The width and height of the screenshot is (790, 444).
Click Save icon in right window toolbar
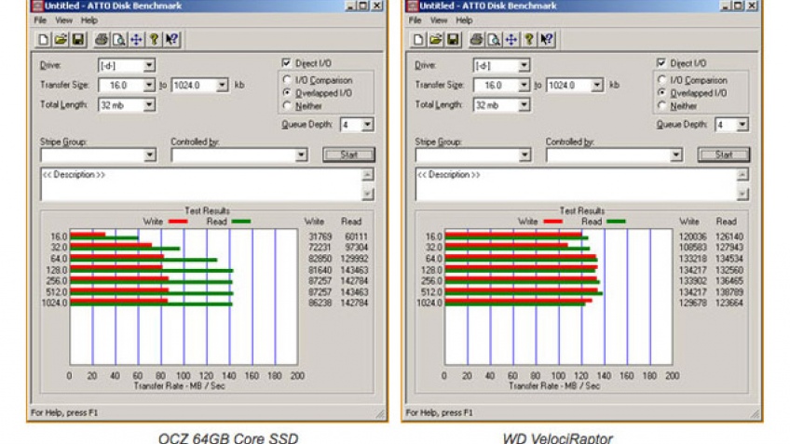[453, 39]
